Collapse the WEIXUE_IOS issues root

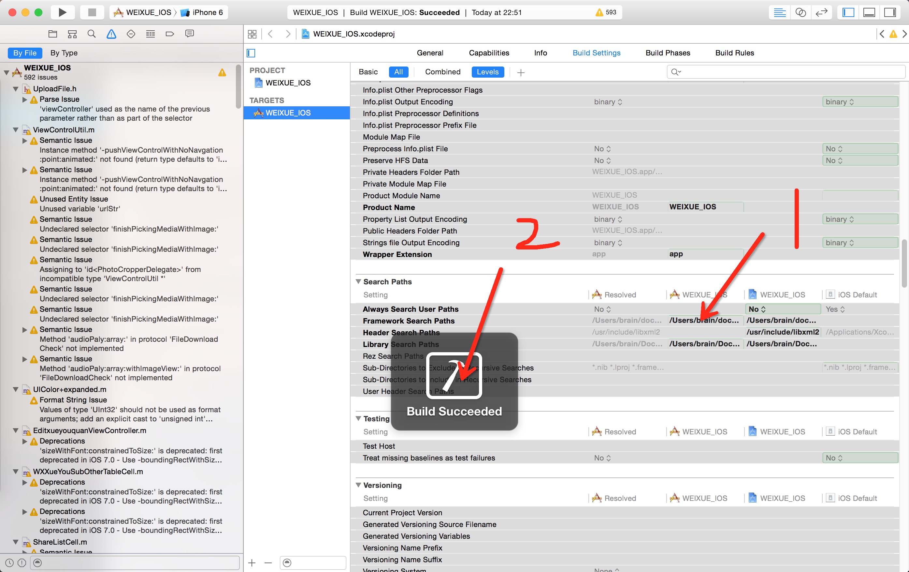[7, 72]
